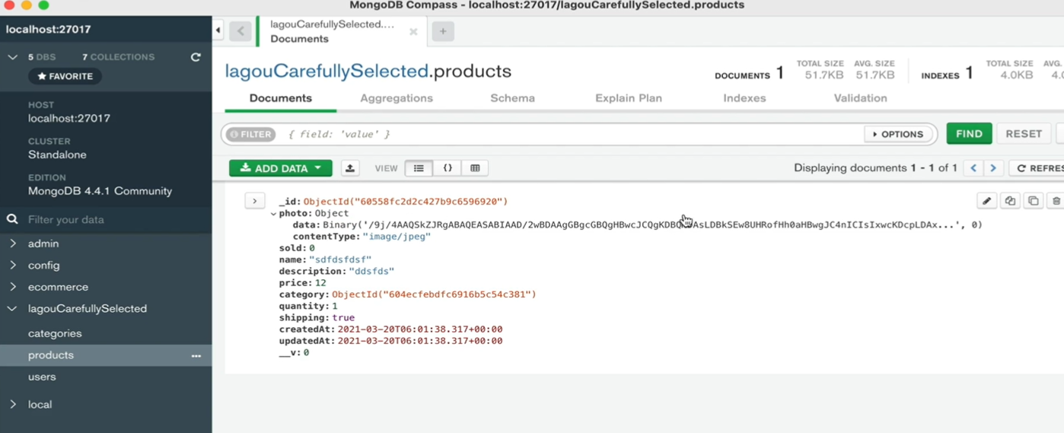Close the lagouCarefullySelected Documents tab
This screenshot has height=433, width=1064.
point(413,32)
